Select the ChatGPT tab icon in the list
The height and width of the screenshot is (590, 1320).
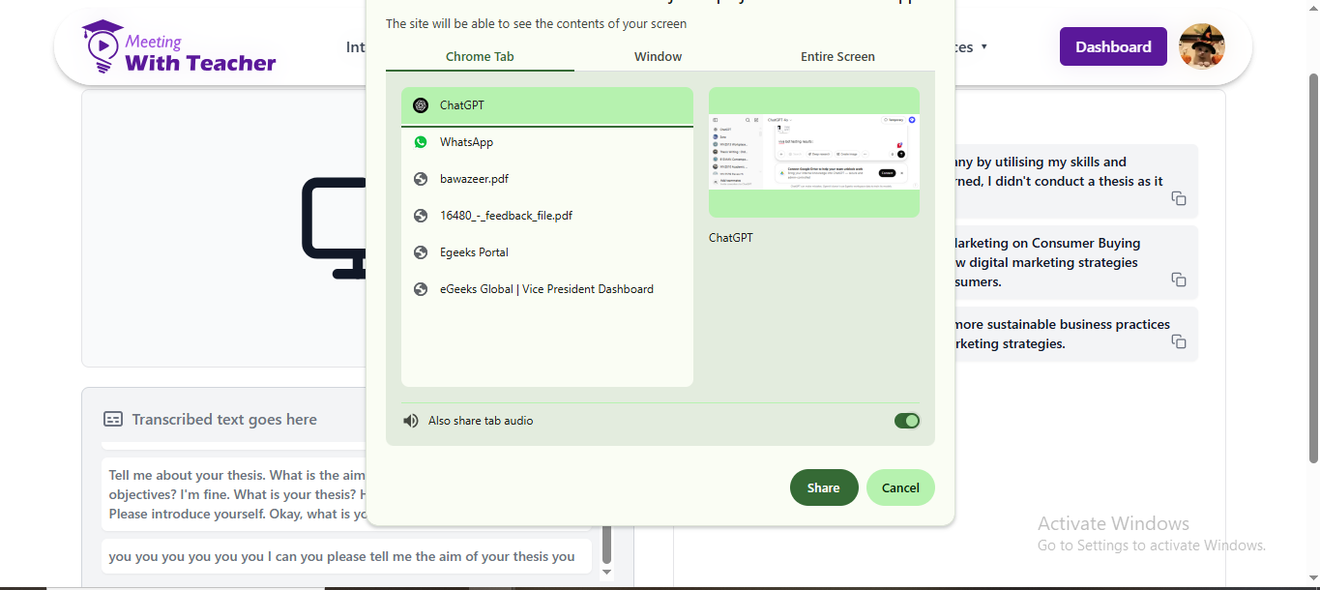click(x=421, y=105)
